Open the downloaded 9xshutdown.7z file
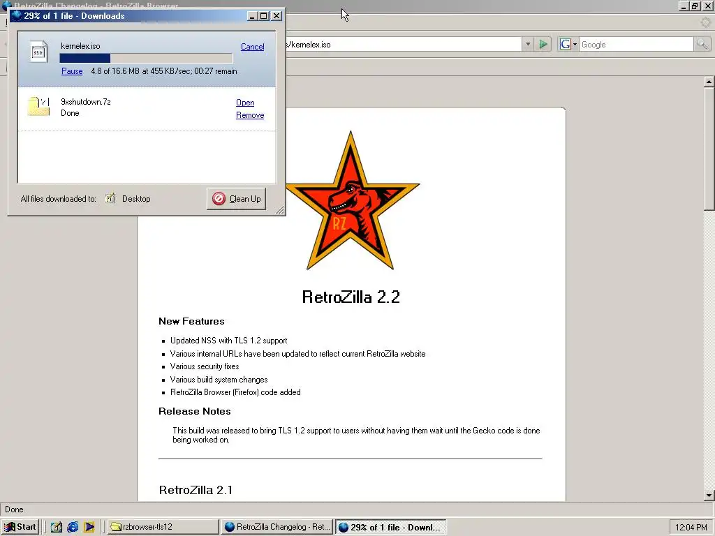This screenshot has width=715, height=536. (245, 103)
